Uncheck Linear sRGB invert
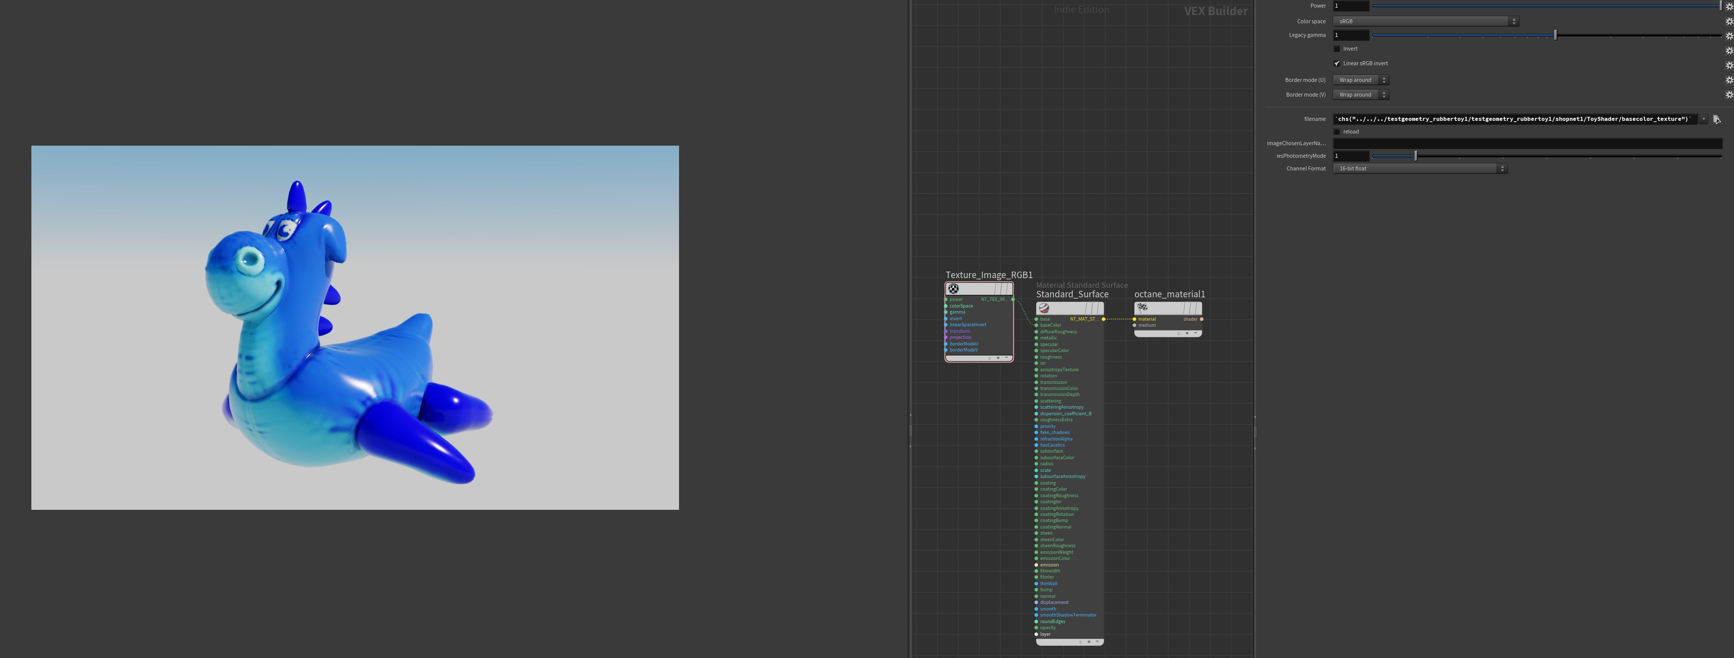 pyautogui.click(x=1337, y=63)
